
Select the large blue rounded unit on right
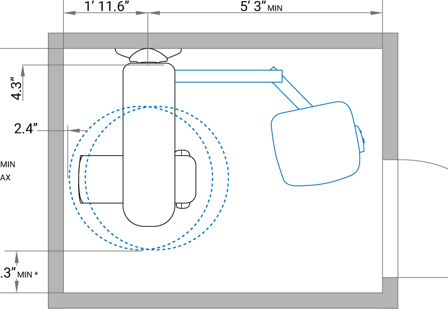pos(316,144)
